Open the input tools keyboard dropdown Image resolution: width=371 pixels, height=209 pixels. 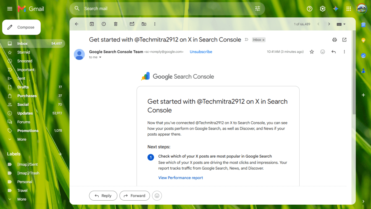[x=341, y=24]
